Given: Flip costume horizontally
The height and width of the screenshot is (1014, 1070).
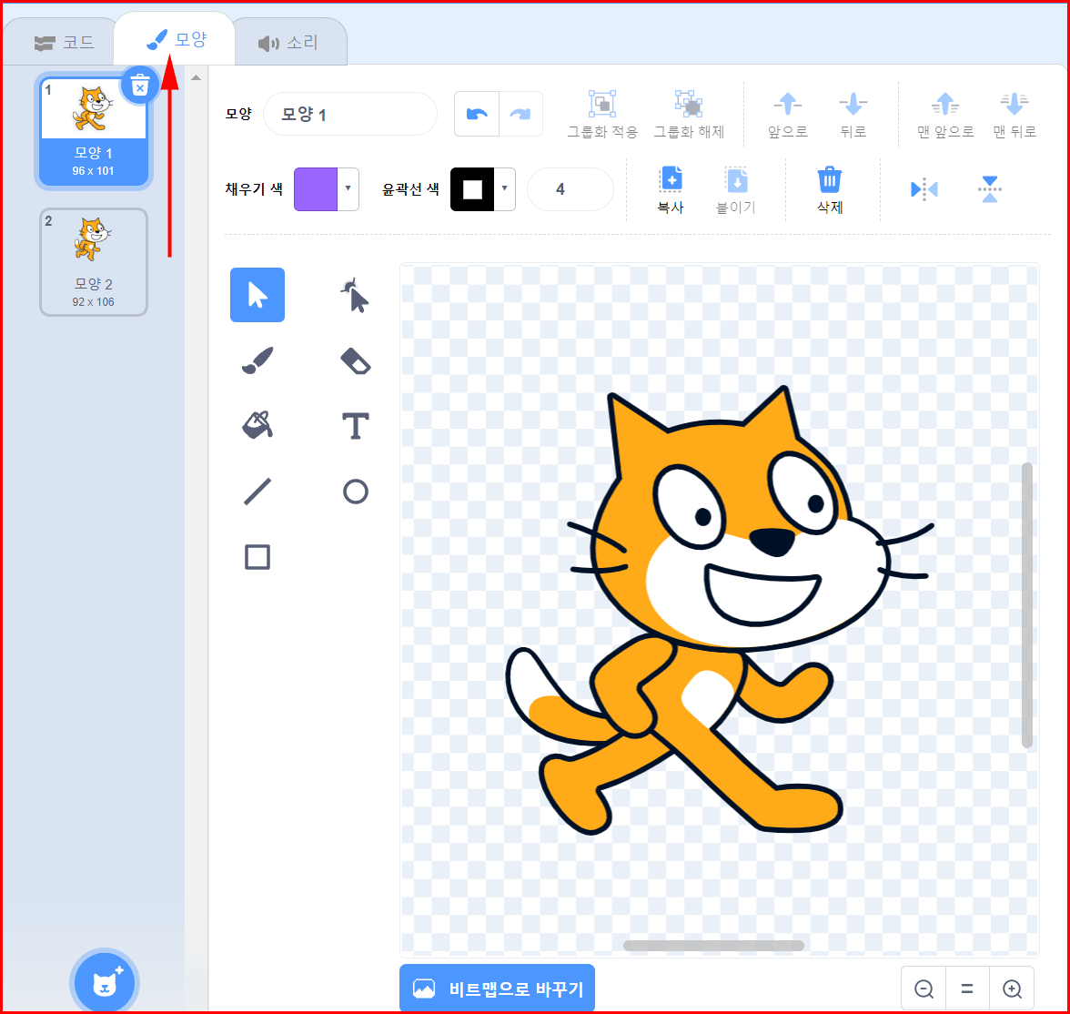Looking at the screenshot, I should pyautogui.click(x=924, y=189).
